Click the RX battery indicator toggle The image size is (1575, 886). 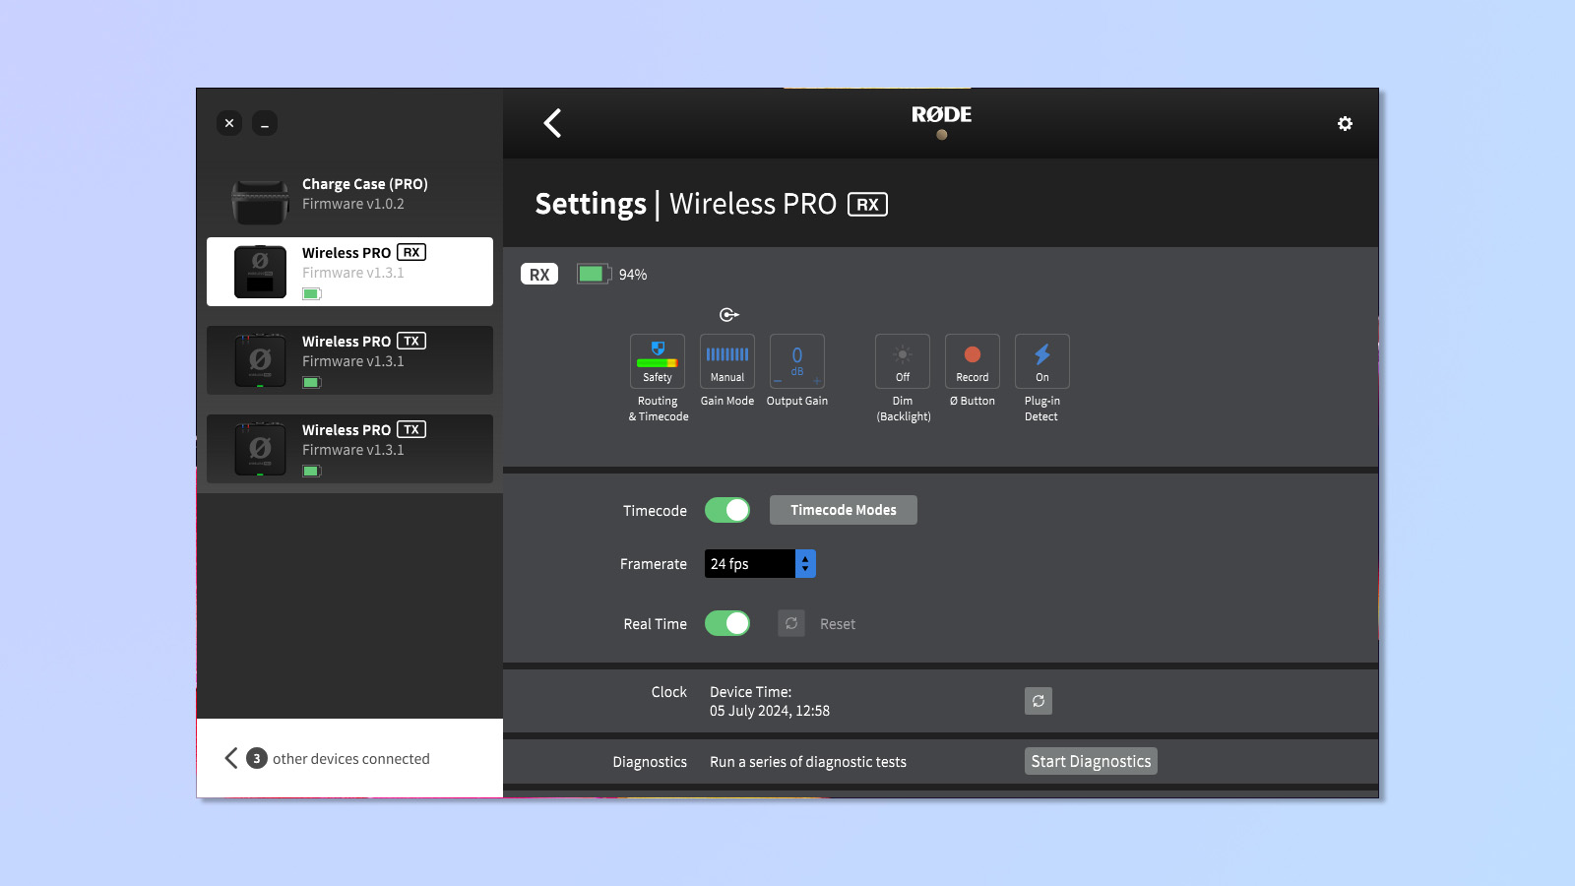tap(593, 274)
